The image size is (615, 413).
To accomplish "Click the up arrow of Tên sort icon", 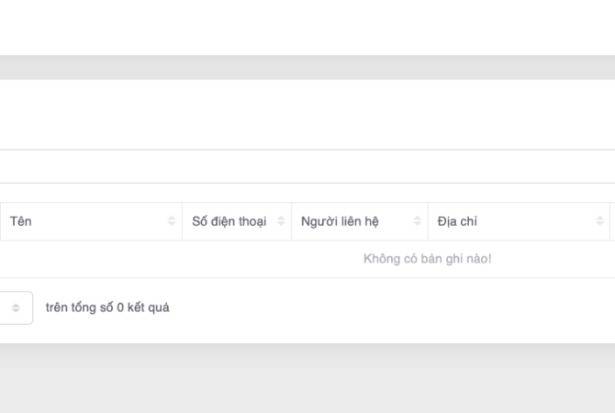I will [x=171, y=219].
